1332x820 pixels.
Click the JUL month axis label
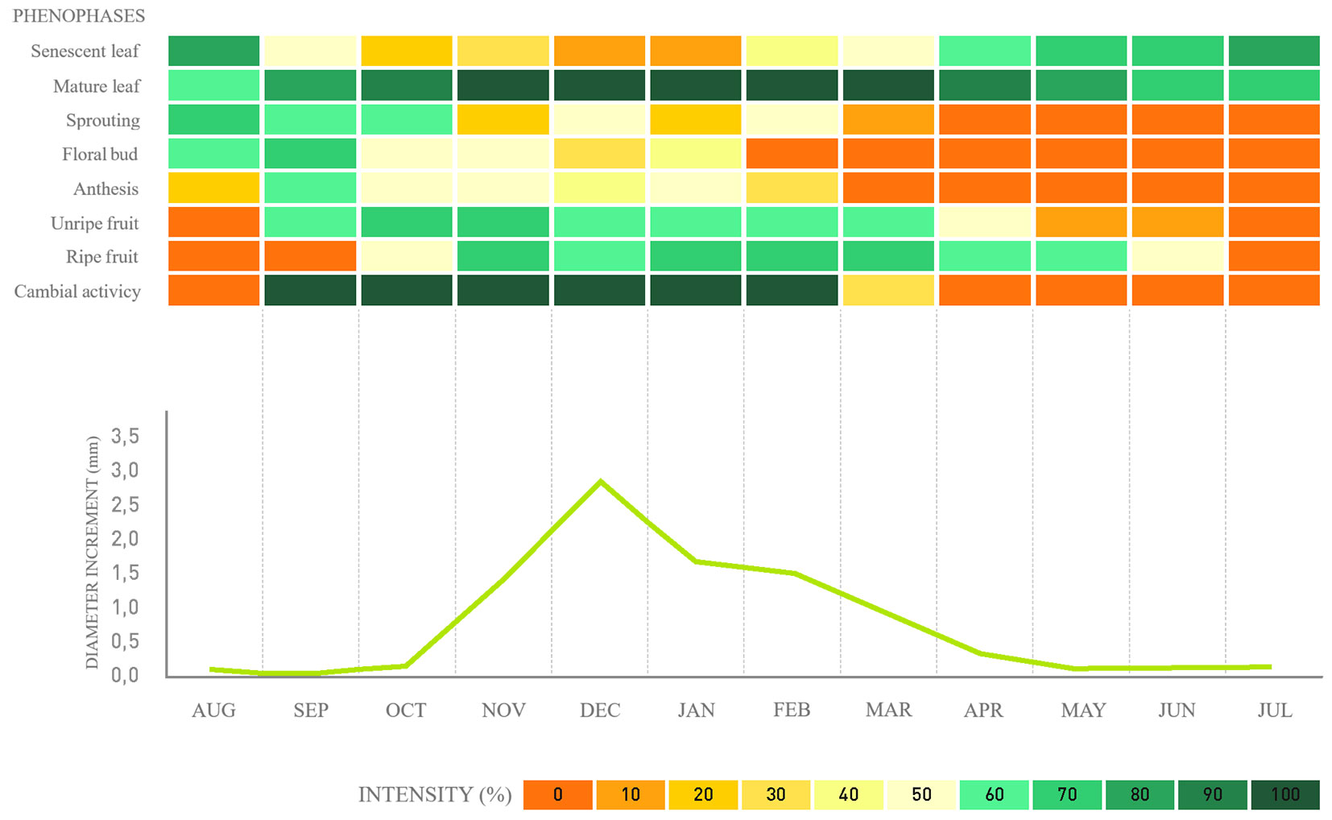1274,710
